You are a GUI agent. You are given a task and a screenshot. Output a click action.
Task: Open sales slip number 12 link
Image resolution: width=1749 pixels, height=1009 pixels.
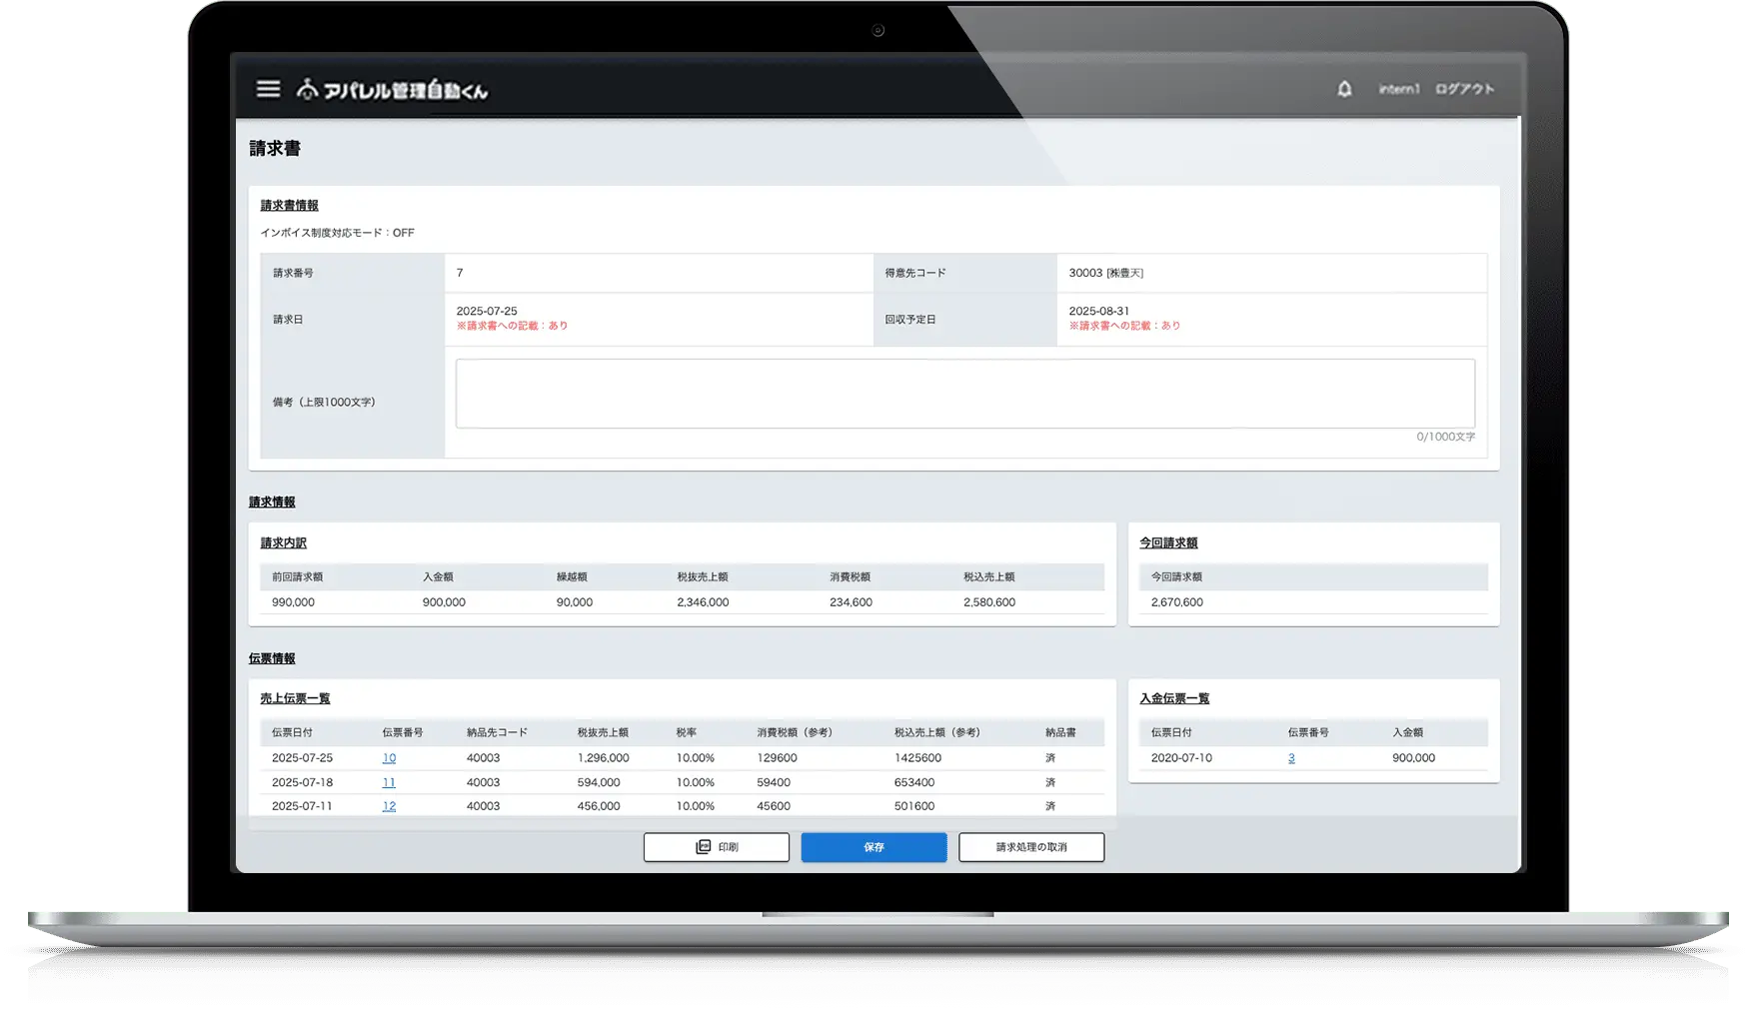pyautogui.click(x=389, y=806)
